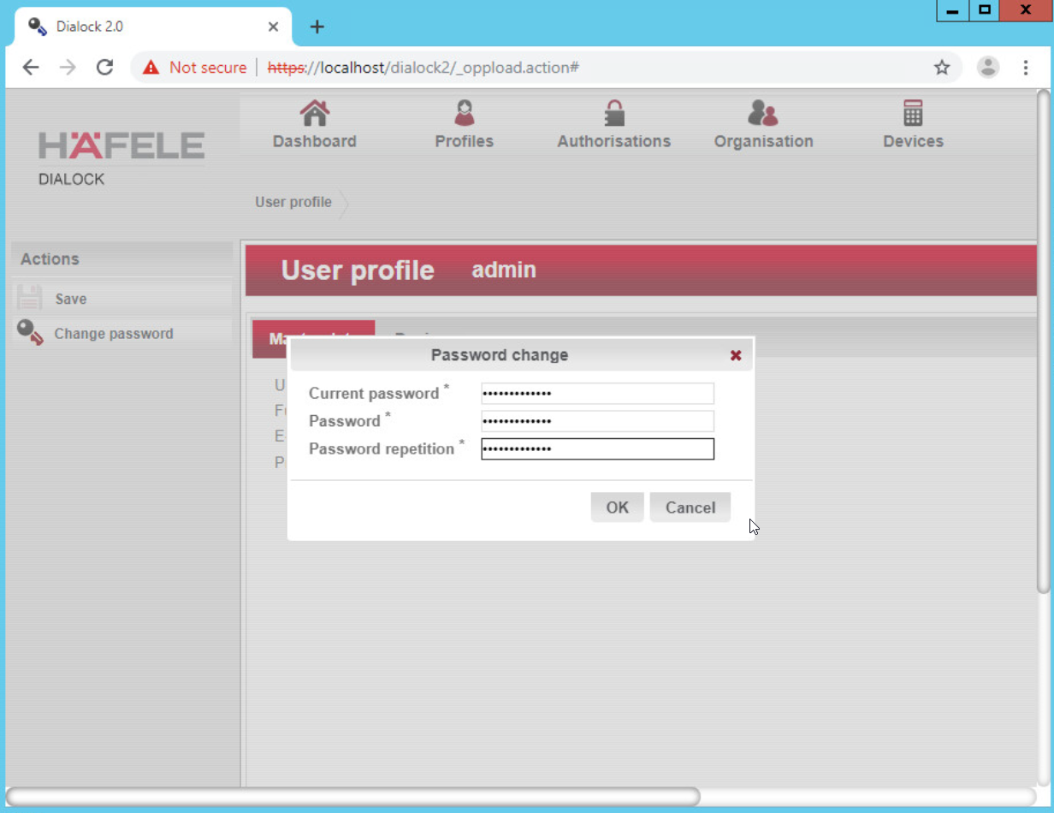Click the horizontal scrollbar at bottom
1054x813 pixels.
point(352,797)
